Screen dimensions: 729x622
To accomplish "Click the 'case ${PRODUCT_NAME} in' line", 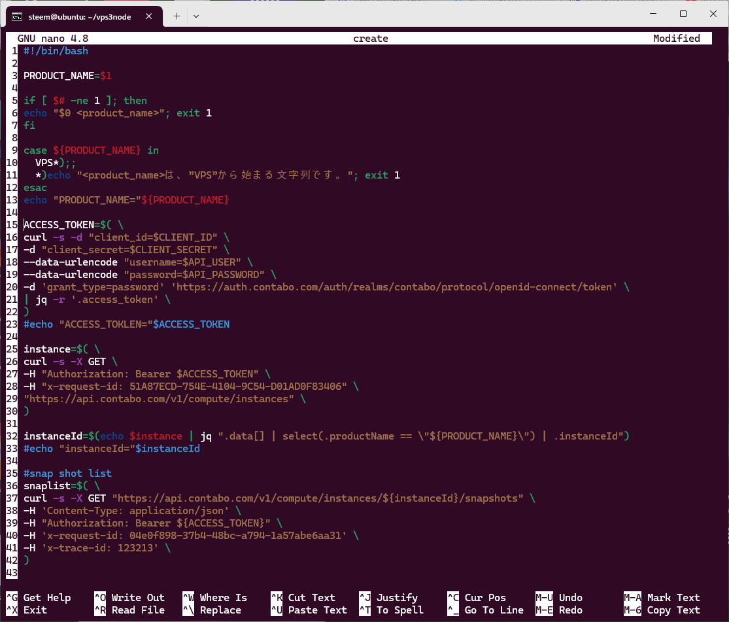I will 91,150.
